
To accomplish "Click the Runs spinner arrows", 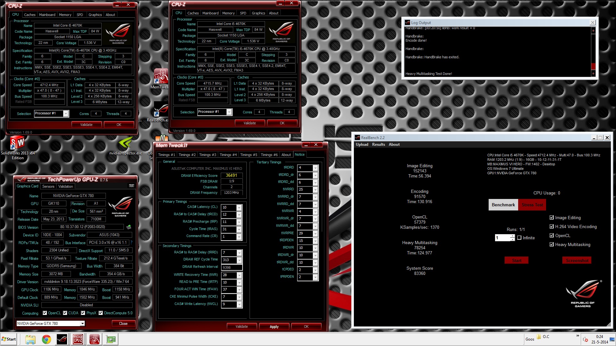I will tap(512, 238).
